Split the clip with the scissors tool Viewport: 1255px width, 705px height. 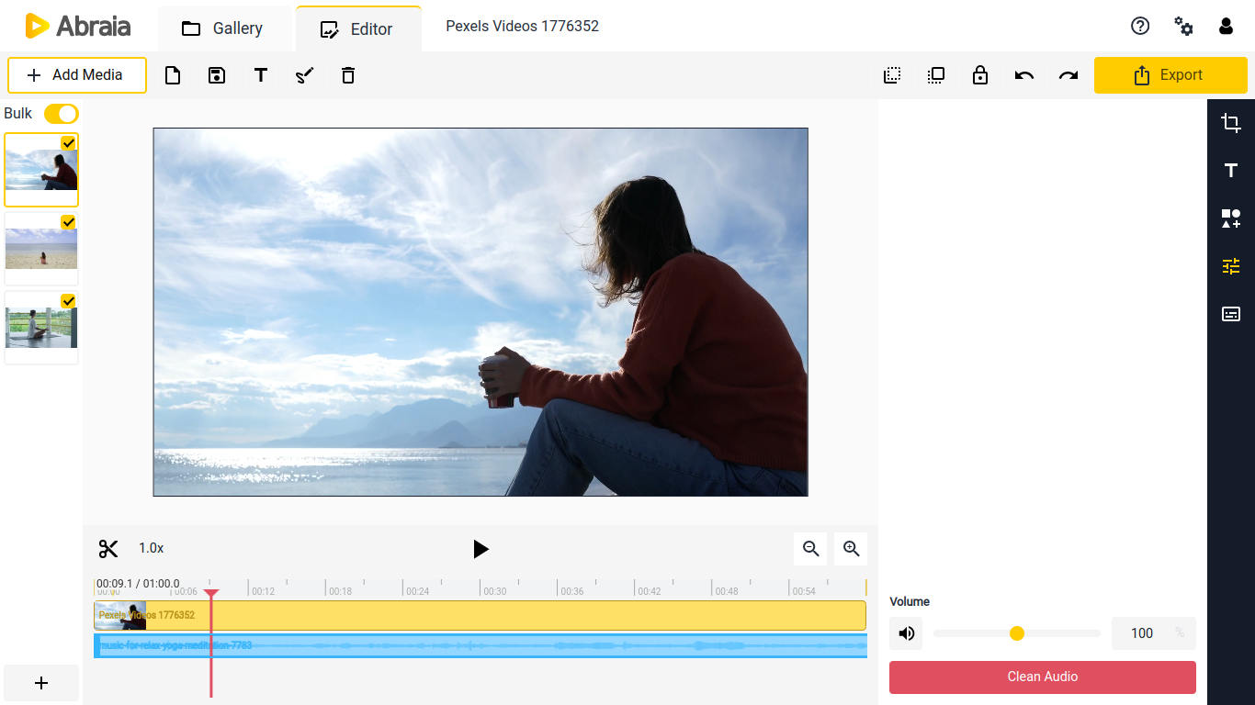107,547
